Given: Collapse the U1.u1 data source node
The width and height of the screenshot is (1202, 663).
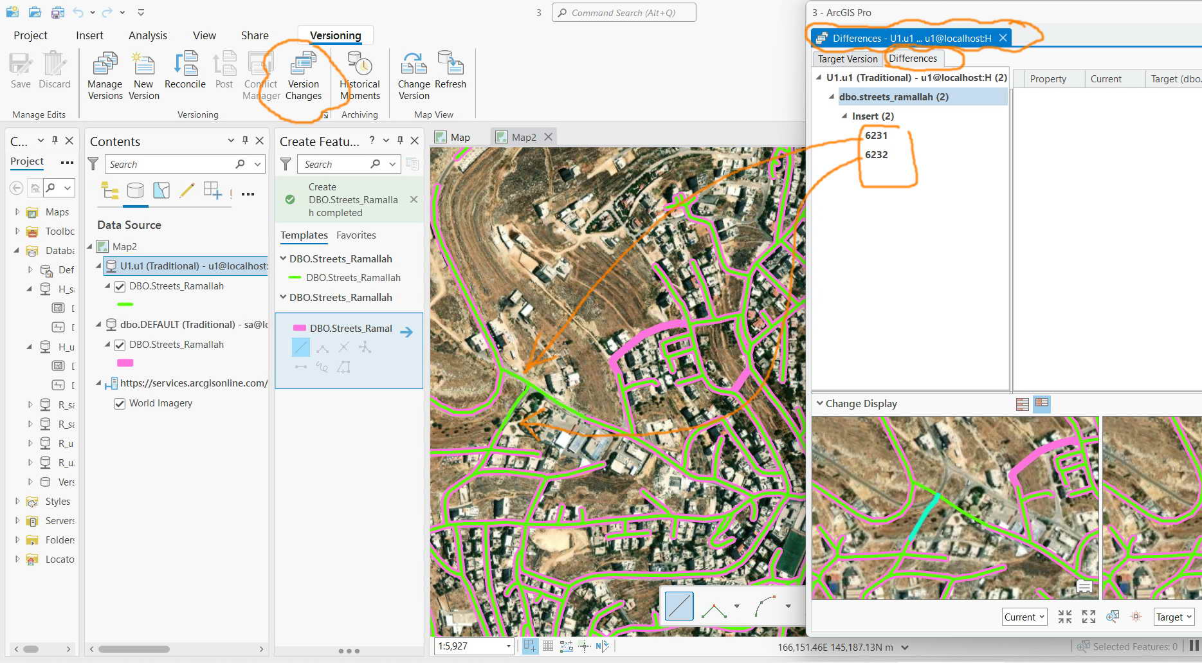Looking at the screenshot, I should pos(98,266).
